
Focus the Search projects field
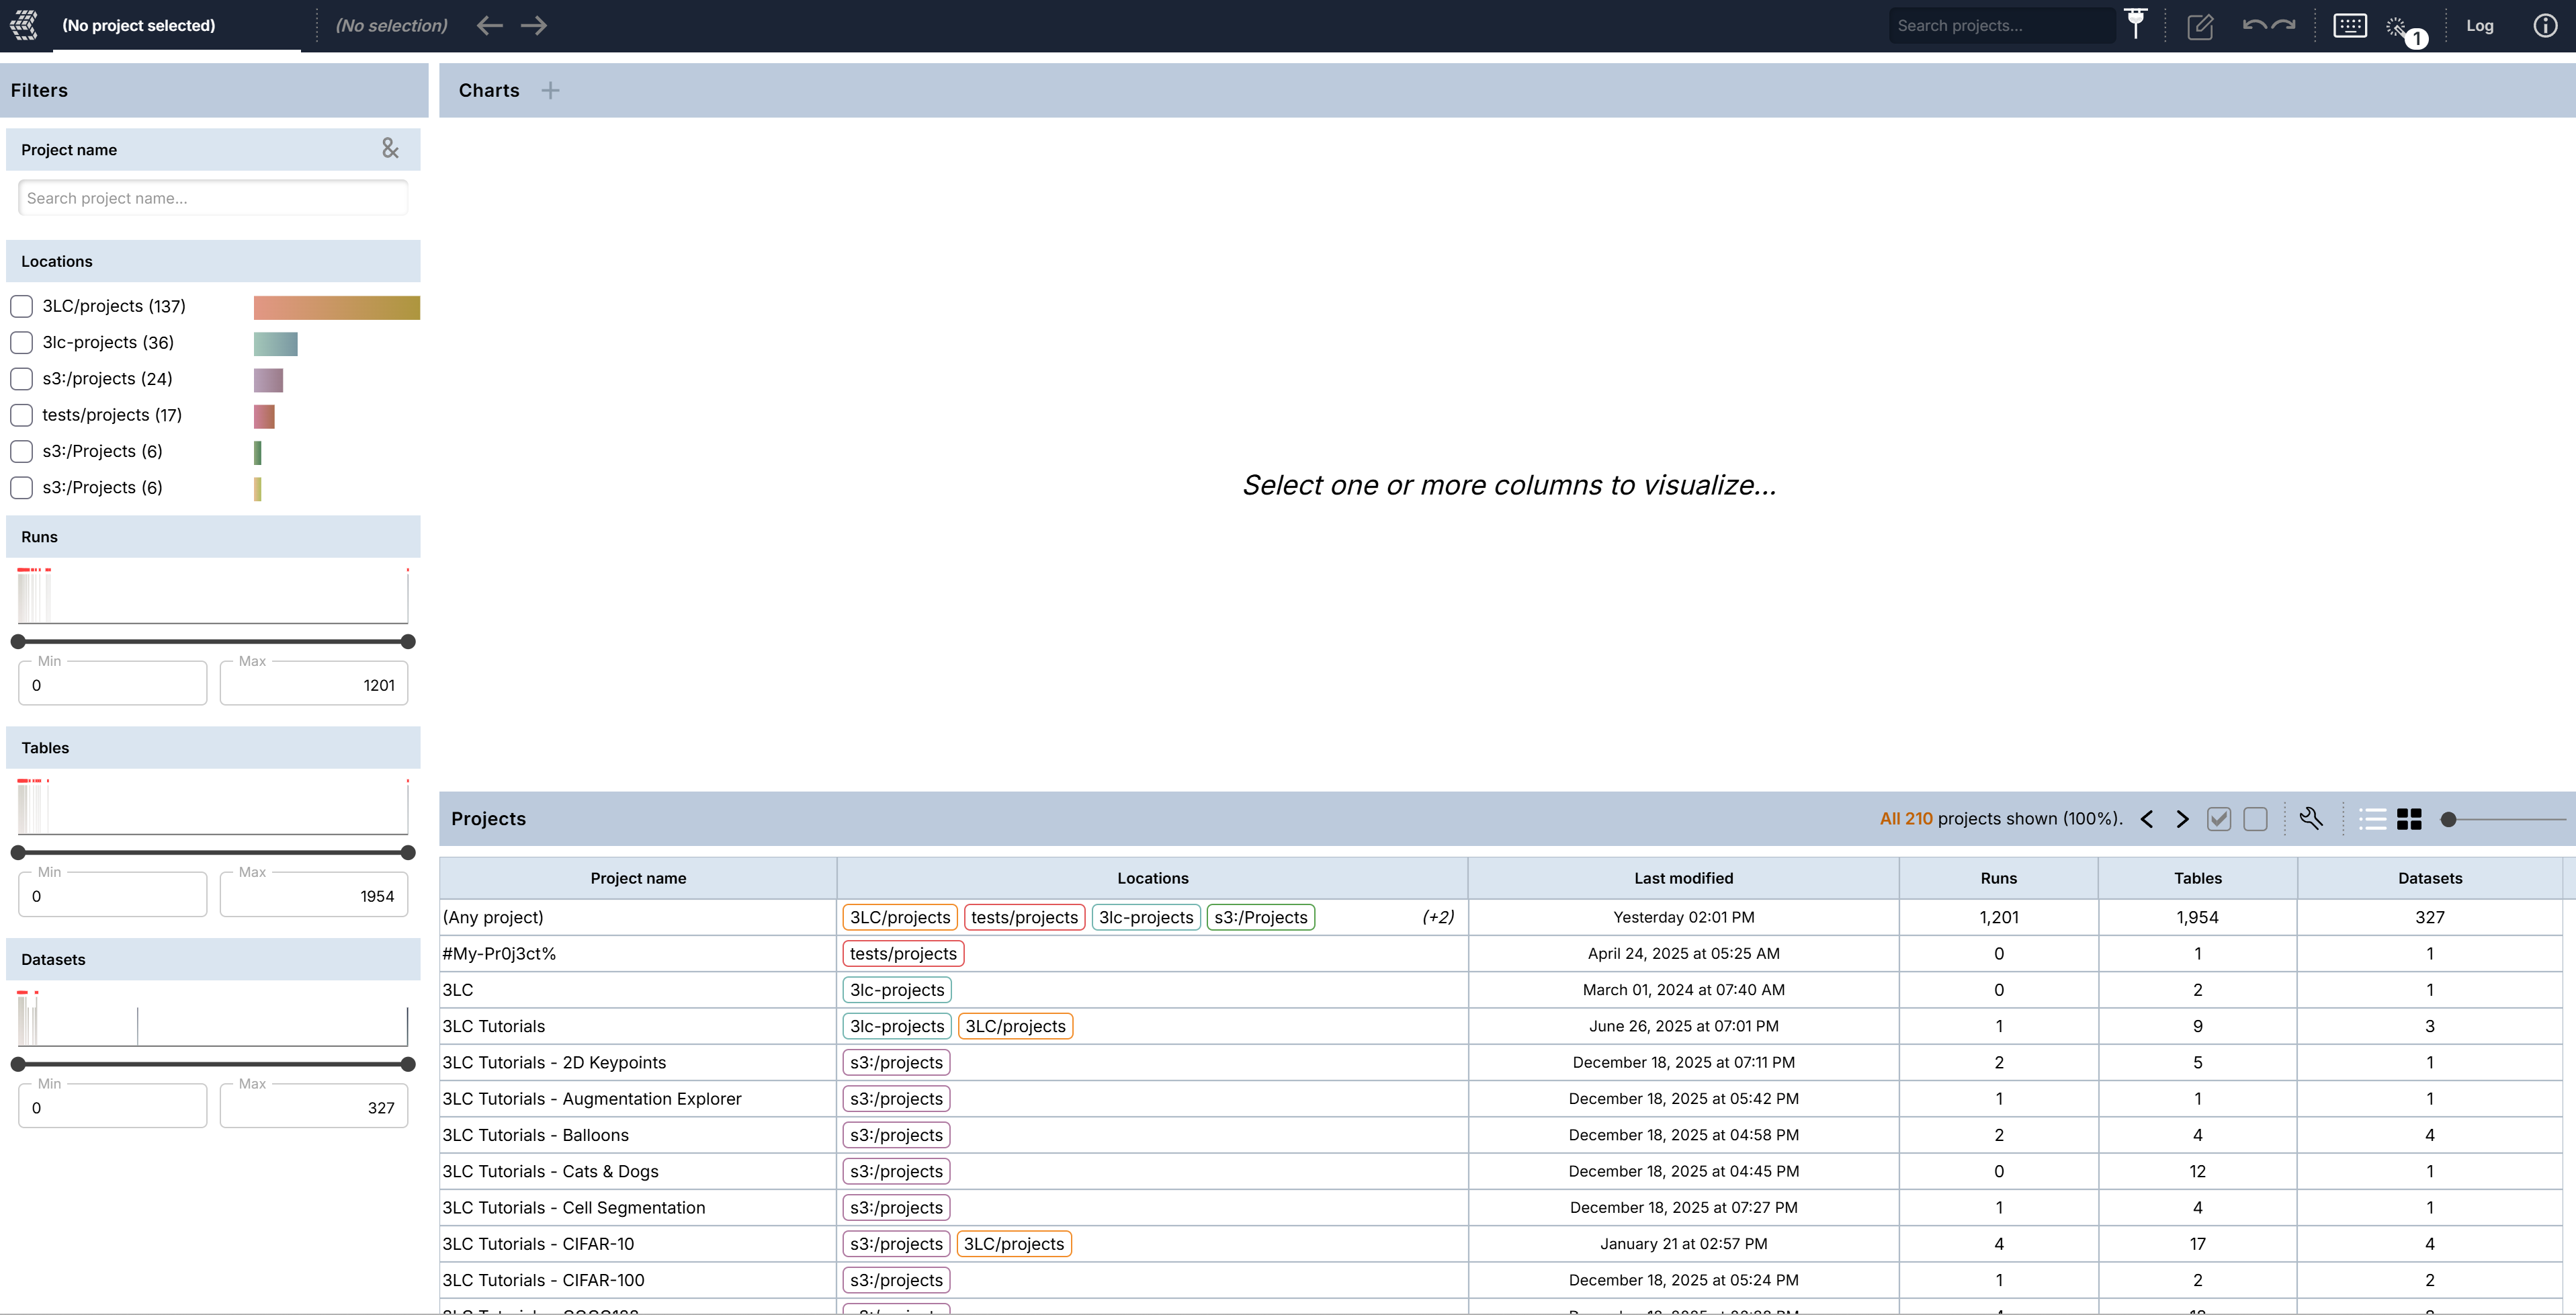[x=2002, y=26]
